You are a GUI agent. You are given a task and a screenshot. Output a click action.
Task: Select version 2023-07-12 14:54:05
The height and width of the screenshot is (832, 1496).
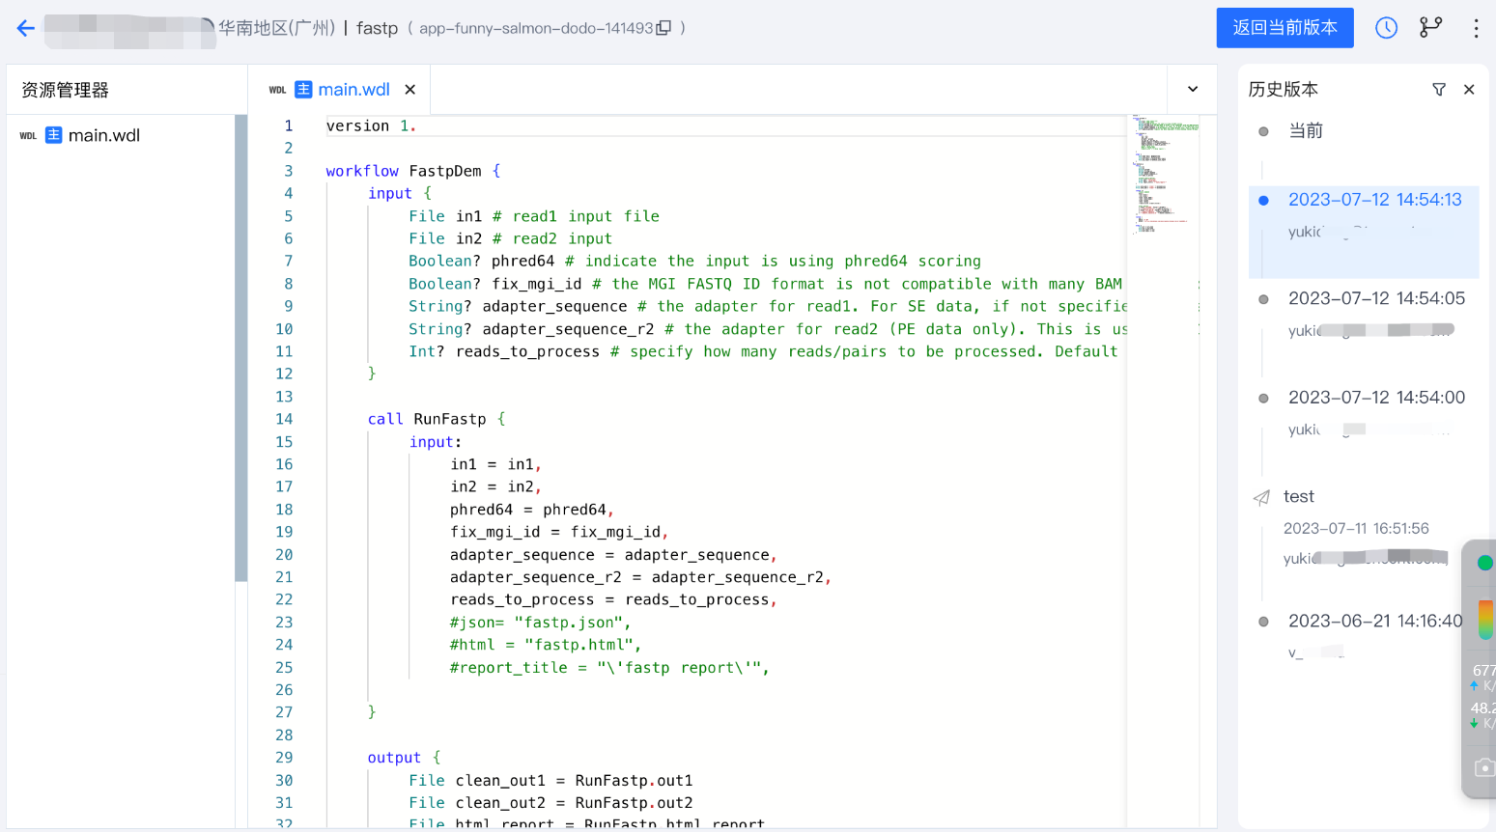pyautogui.click(x=1376, y=299)
